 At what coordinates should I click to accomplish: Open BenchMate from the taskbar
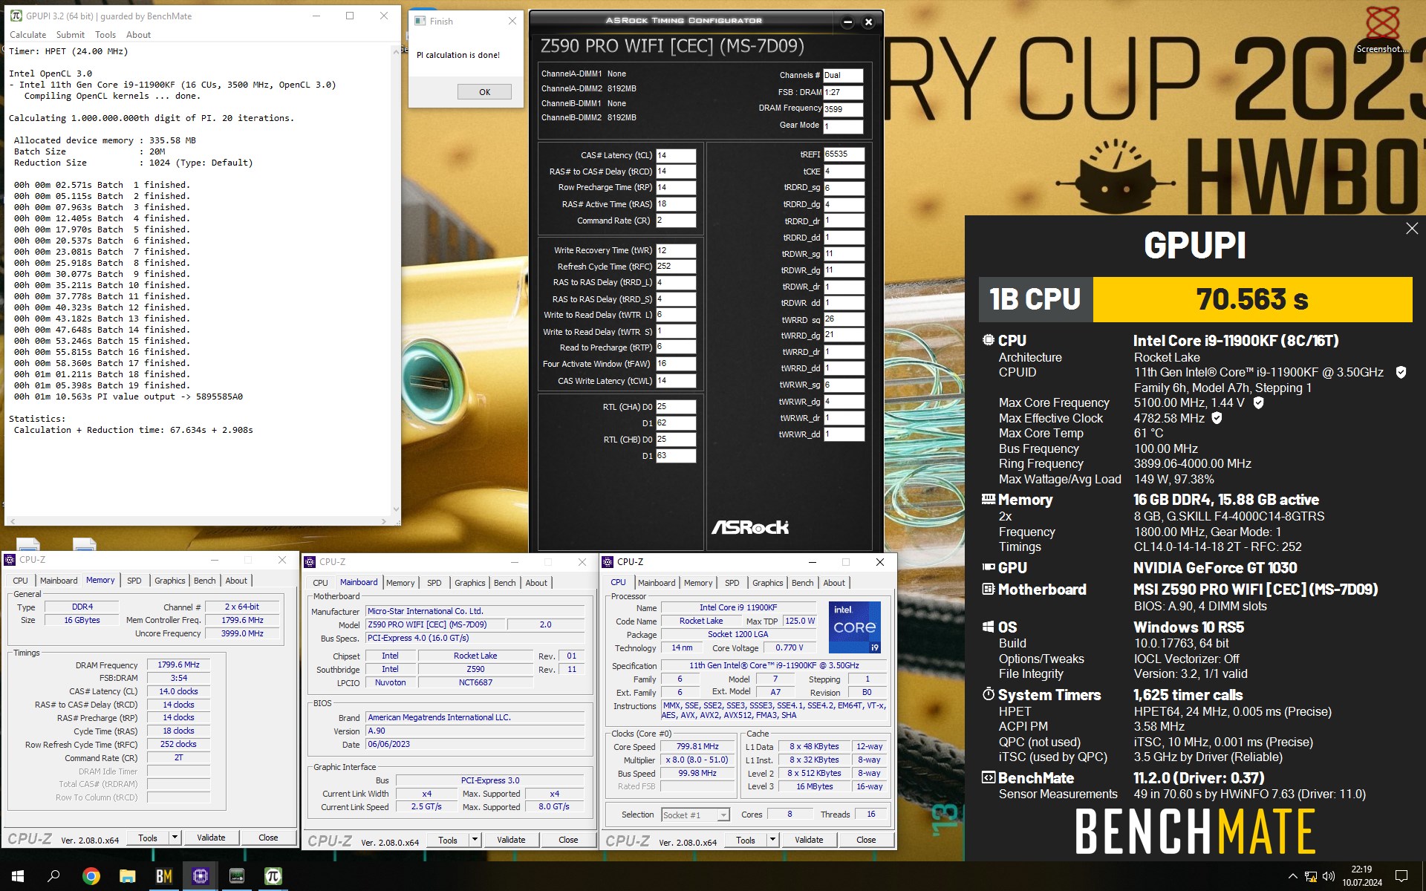point(164,876)
